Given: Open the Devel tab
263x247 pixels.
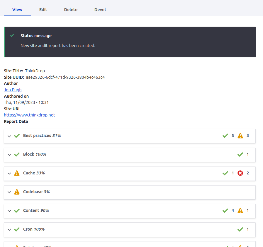Looking at the screenshot, I should point(100,9).
